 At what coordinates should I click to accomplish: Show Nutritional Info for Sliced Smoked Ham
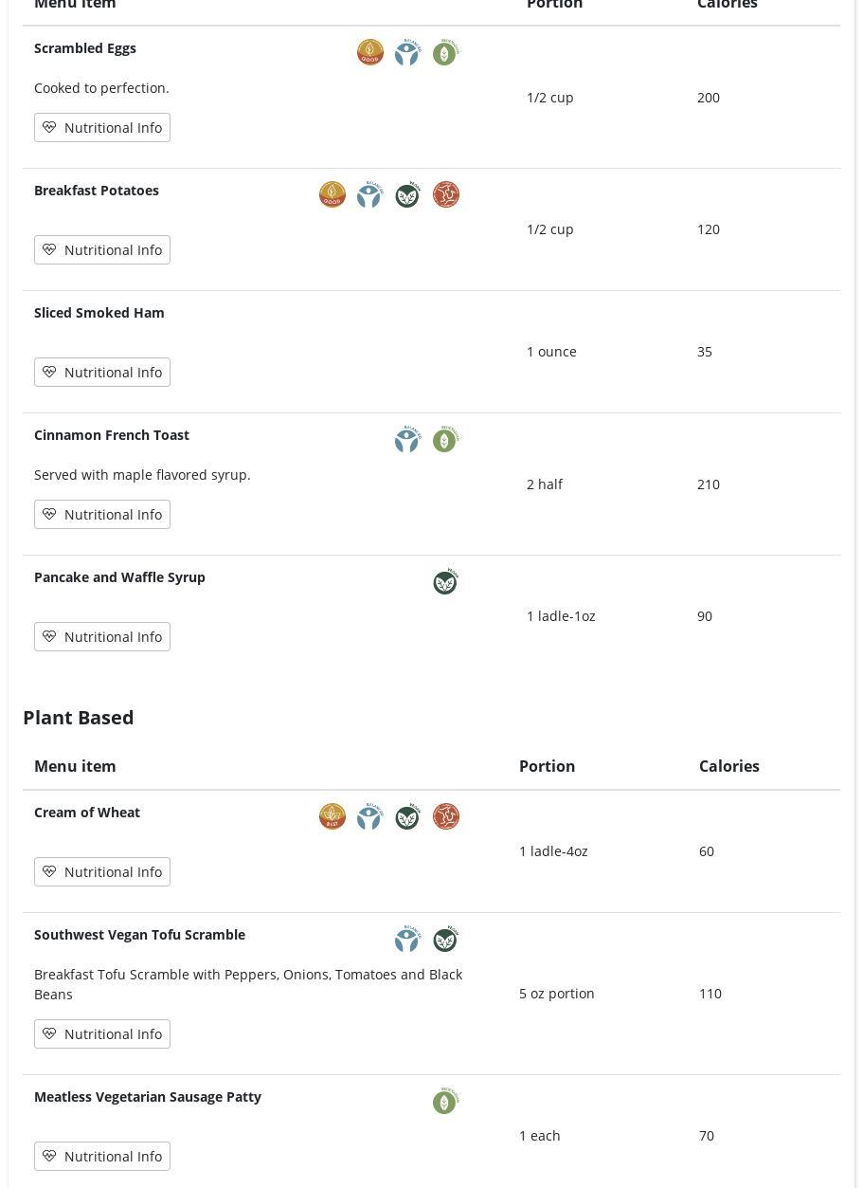click(102, 372)
